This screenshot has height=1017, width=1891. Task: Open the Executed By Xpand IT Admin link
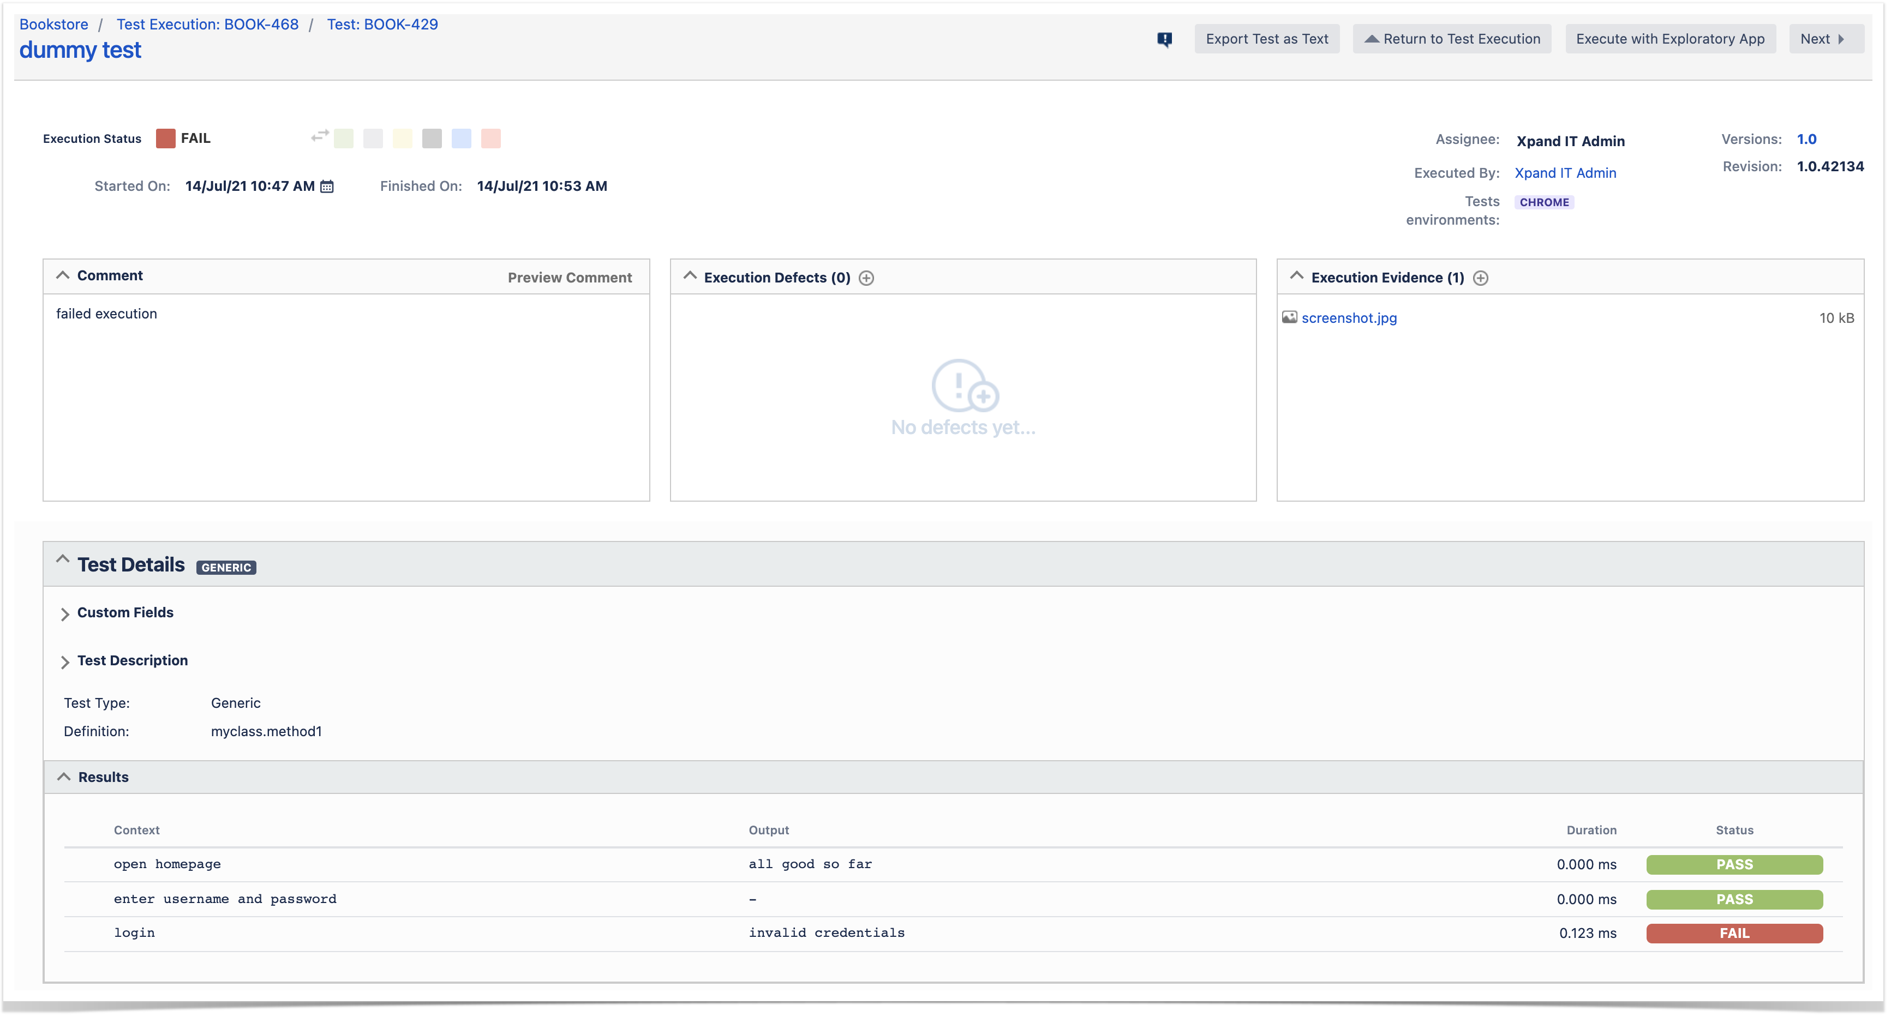click(x=1565, y=173)
